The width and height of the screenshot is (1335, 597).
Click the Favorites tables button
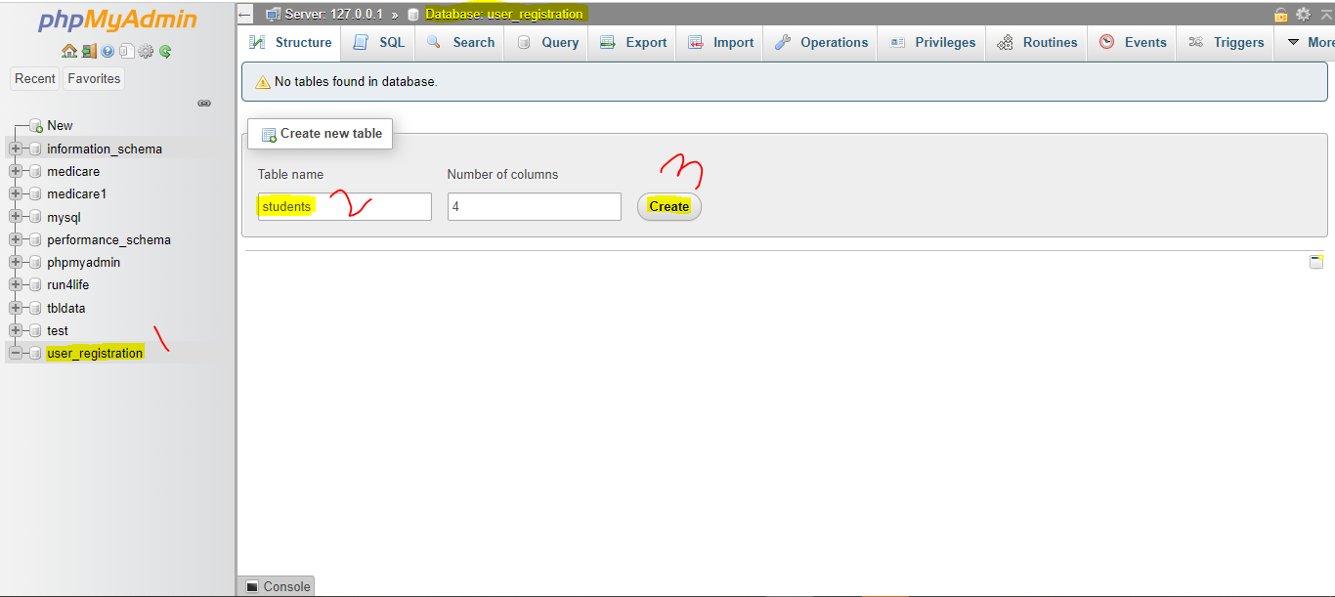(94, 78)
